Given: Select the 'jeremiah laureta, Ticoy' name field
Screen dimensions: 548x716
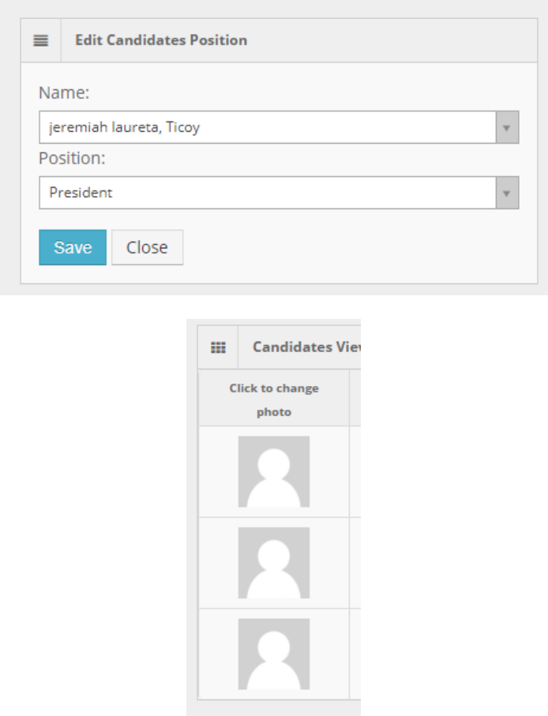Looking at the screenshot, I should pos(267,127).
